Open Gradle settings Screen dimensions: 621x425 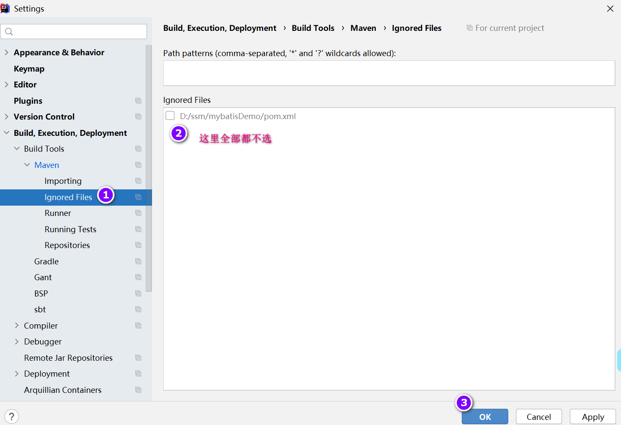click(47, 261)
